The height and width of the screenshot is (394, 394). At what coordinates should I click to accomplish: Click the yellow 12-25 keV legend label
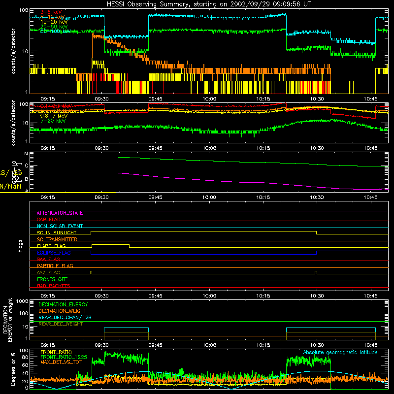click(54, 22)
